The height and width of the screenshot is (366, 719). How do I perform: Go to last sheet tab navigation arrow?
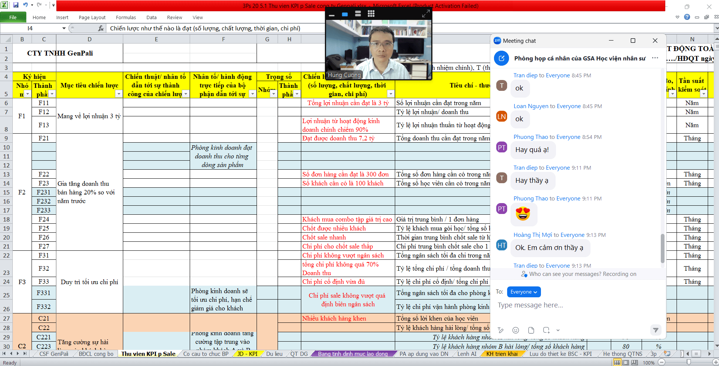(25, 354)
